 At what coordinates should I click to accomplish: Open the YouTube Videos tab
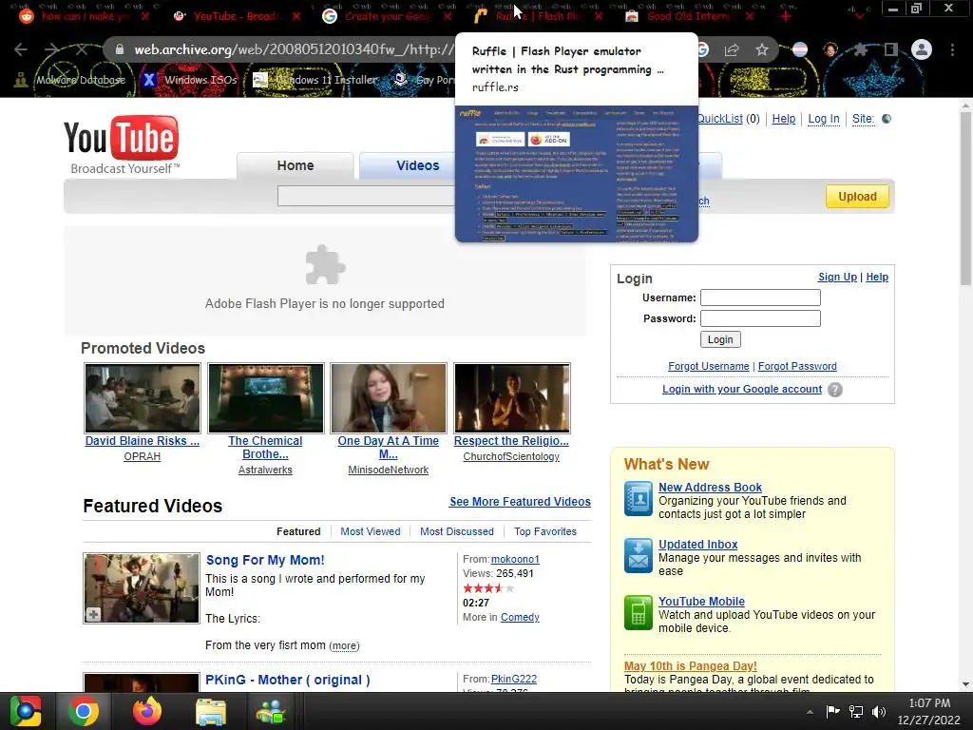tap(418, 165)
